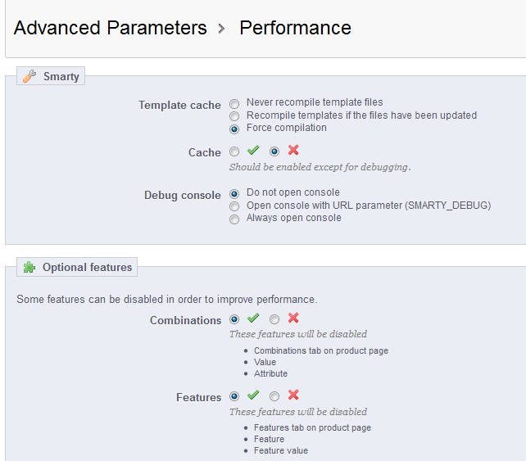Viewport: 526px width, 461px height.
Task: Click breadcrumb arrow separator
Action: (x=221, y=29)
